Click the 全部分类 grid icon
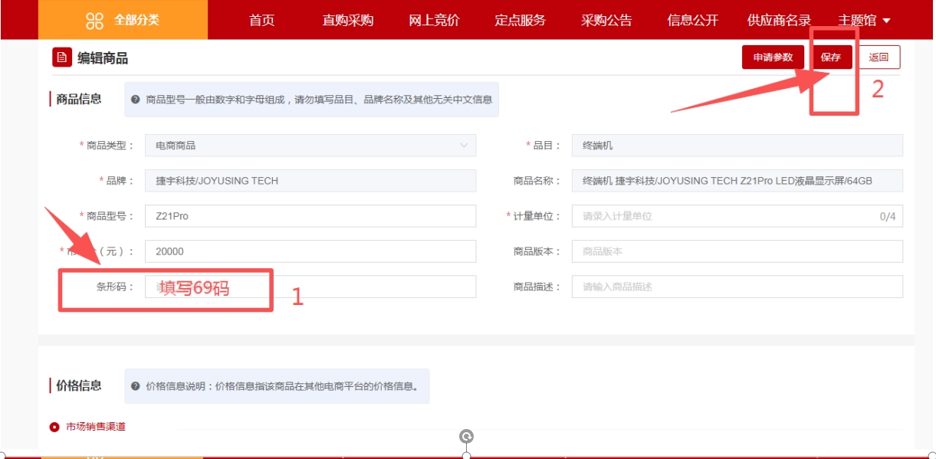The width and height of the screenshot is (936, 459). click(94, 21)
